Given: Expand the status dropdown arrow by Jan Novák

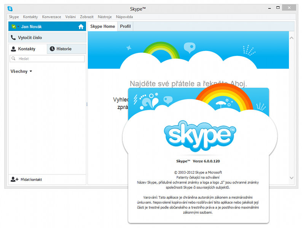Looking at the screenshot, I should pyautogui.click(x=18, y=27).
